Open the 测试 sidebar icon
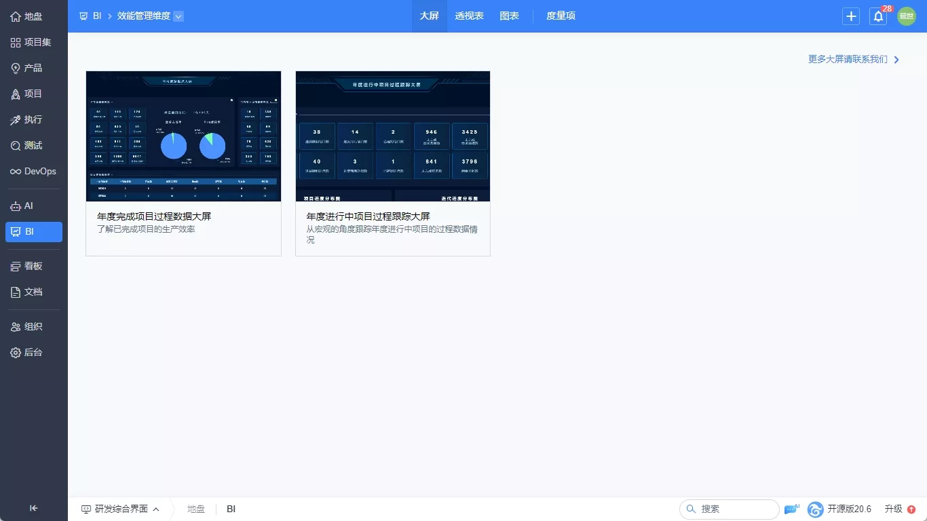This screenshot has width=927, height=521. pyautogui.click(x=16, y=145)
